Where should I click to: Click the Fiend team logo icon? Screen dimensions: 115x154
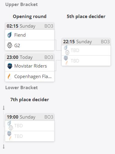[x=10, y=35]
